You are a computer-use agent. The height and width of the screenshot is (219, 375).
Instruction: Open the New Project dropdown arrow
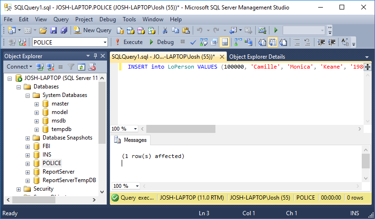click(x=19, y=30)
